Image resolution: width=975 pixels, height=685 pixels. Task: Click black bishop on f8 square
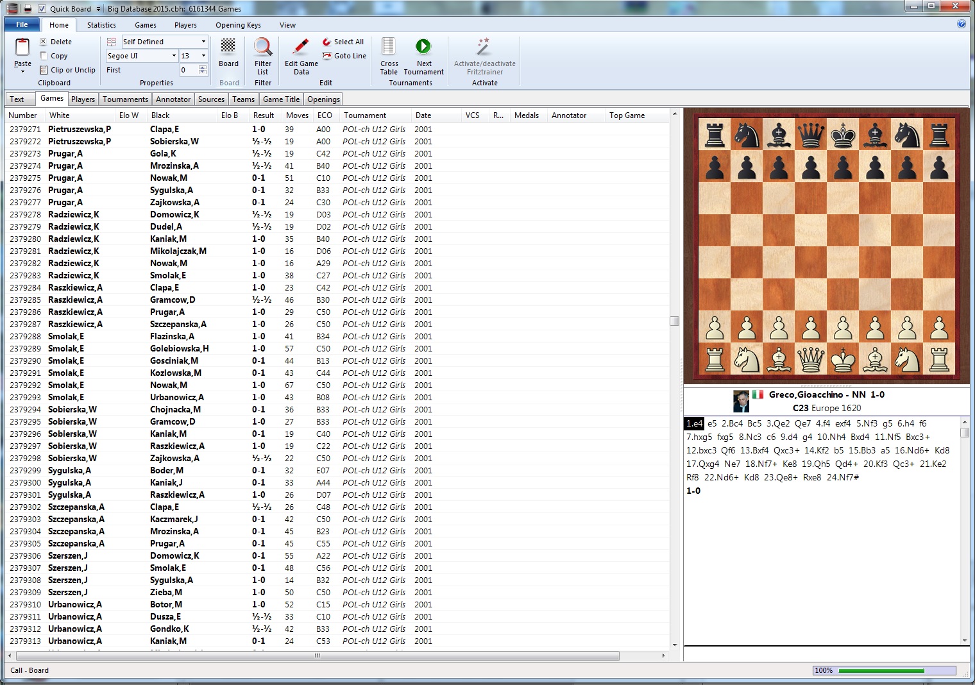click(x=875, y=135)
